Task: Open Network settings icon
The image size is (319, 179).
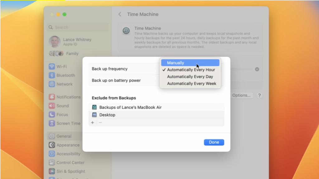Action: click(x=52, y=84)
